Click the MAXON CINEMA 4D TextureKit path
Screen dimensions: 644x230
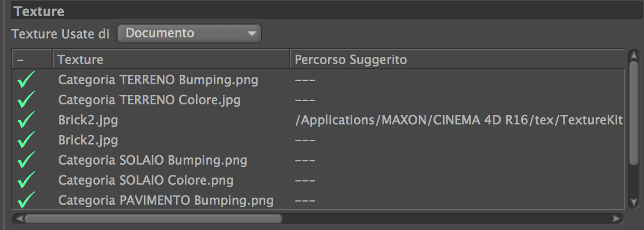pos(459,120)
